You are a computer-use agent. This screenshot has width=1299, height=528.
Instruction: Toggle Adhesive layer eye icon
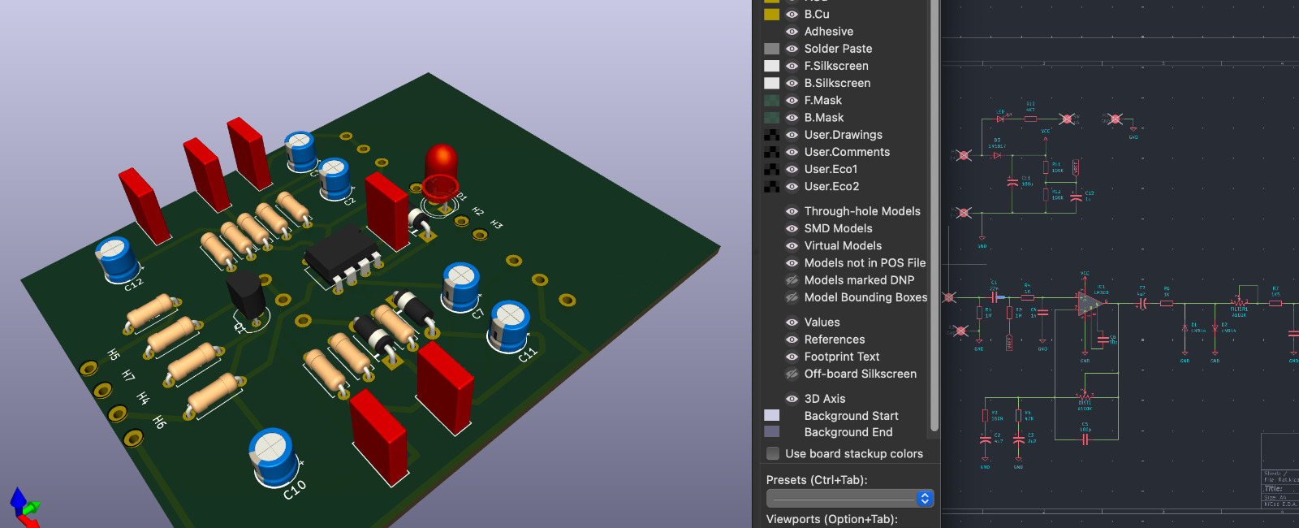tap(792, 32)
